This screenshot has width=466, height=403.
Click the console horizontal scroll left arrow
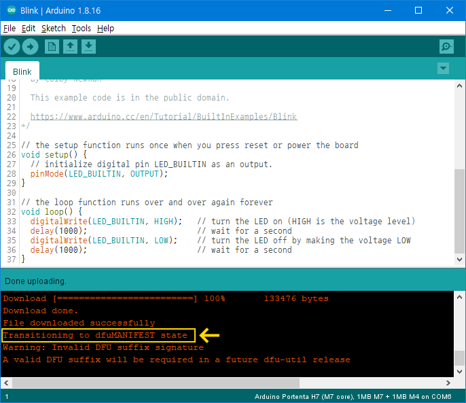coord(6,383)
